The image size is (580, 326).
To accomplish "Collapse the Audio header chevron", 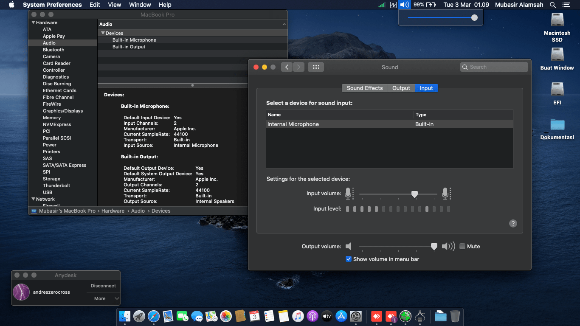I will pos(284,24).
